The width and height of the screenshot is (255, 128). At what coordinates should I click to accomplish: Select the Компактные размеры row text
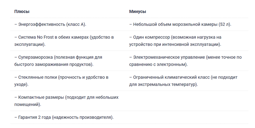pyautogui.click(x=66, y=101)
